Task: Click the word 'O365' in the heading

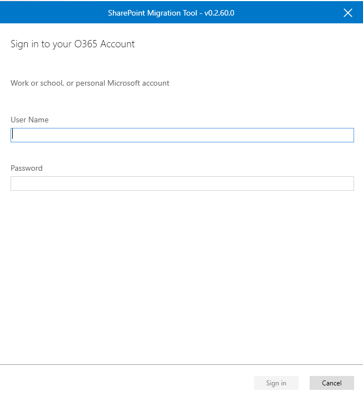Action: [84, 44]
